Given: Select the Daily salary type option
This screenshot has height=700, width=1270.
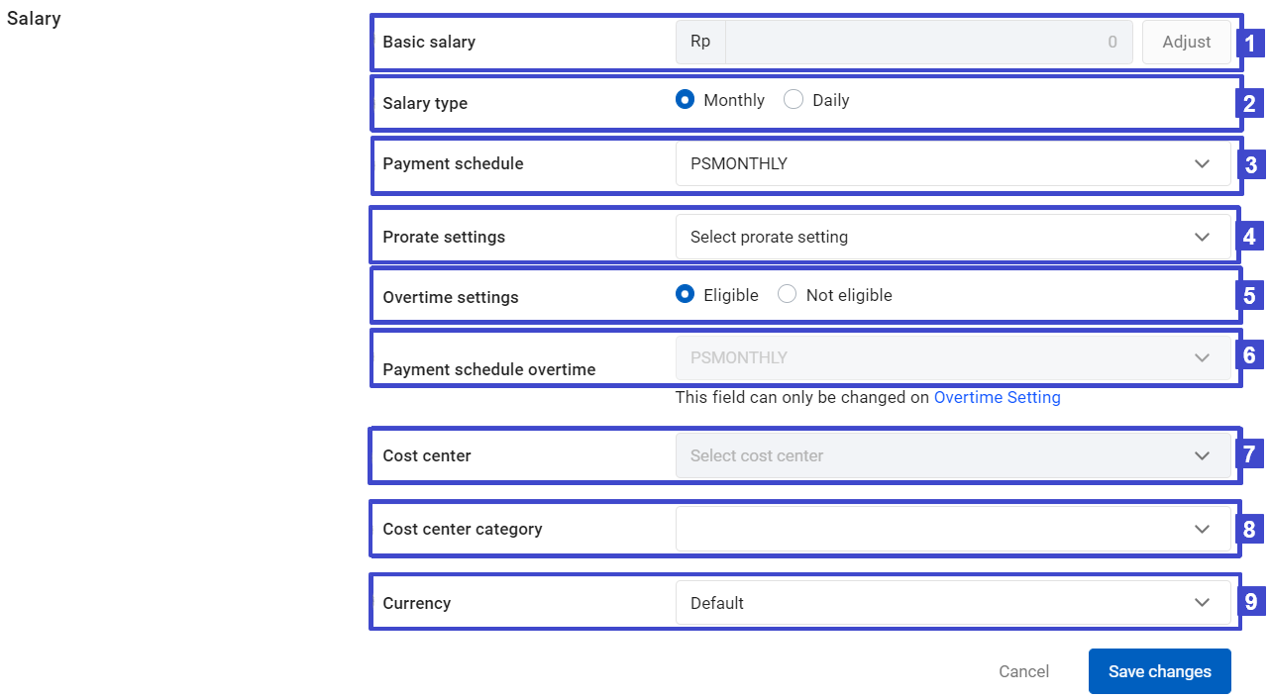Looking at the screenshot, I should (x=794, y=100).
